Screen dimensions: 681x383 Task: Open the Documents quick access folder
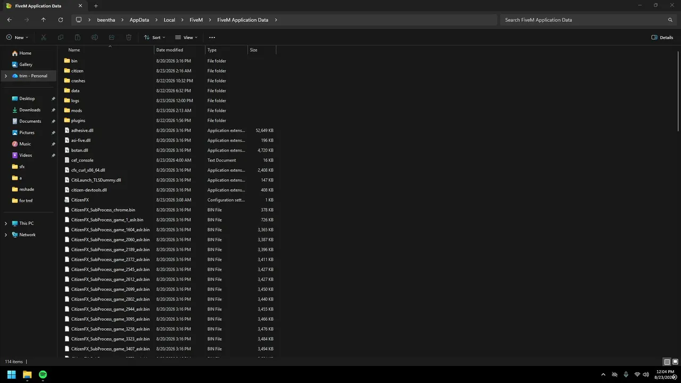tap(29, 121)
